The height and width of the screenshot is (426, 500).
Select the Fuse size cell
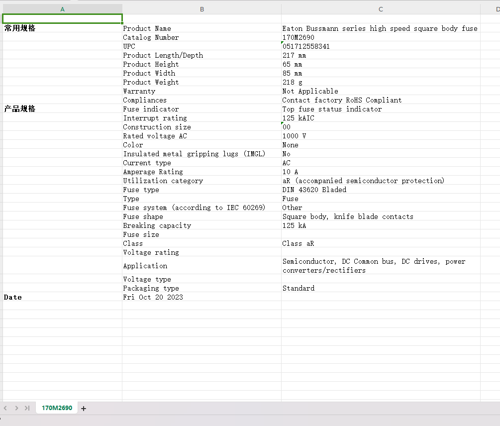[x=202, y=234]
